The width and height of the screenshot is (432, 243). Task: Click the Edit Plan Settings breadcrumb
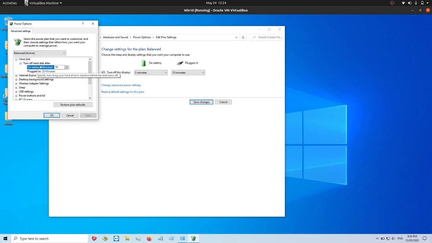(x=166, y=37)
